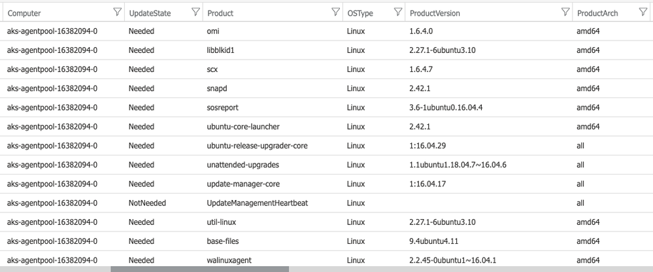
Task: Click the OSType column filter icon
Action: click(397, 12)
